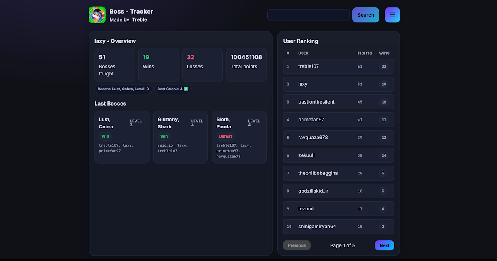Click the Win tag on Lust, Cobra
Viewport: 497px width, 261px height.
(105, 136)
